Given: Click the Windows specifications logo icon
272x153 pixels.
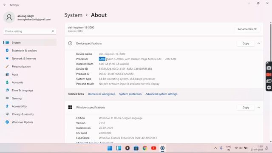Looking at the screenshot, I should tap(70, 108).
